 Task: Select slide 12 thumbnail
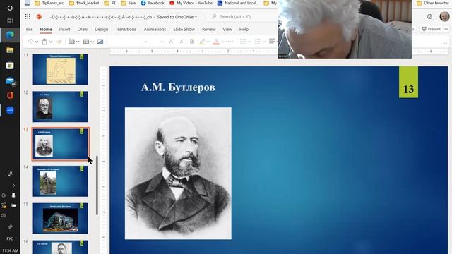[x=60, y=107]
